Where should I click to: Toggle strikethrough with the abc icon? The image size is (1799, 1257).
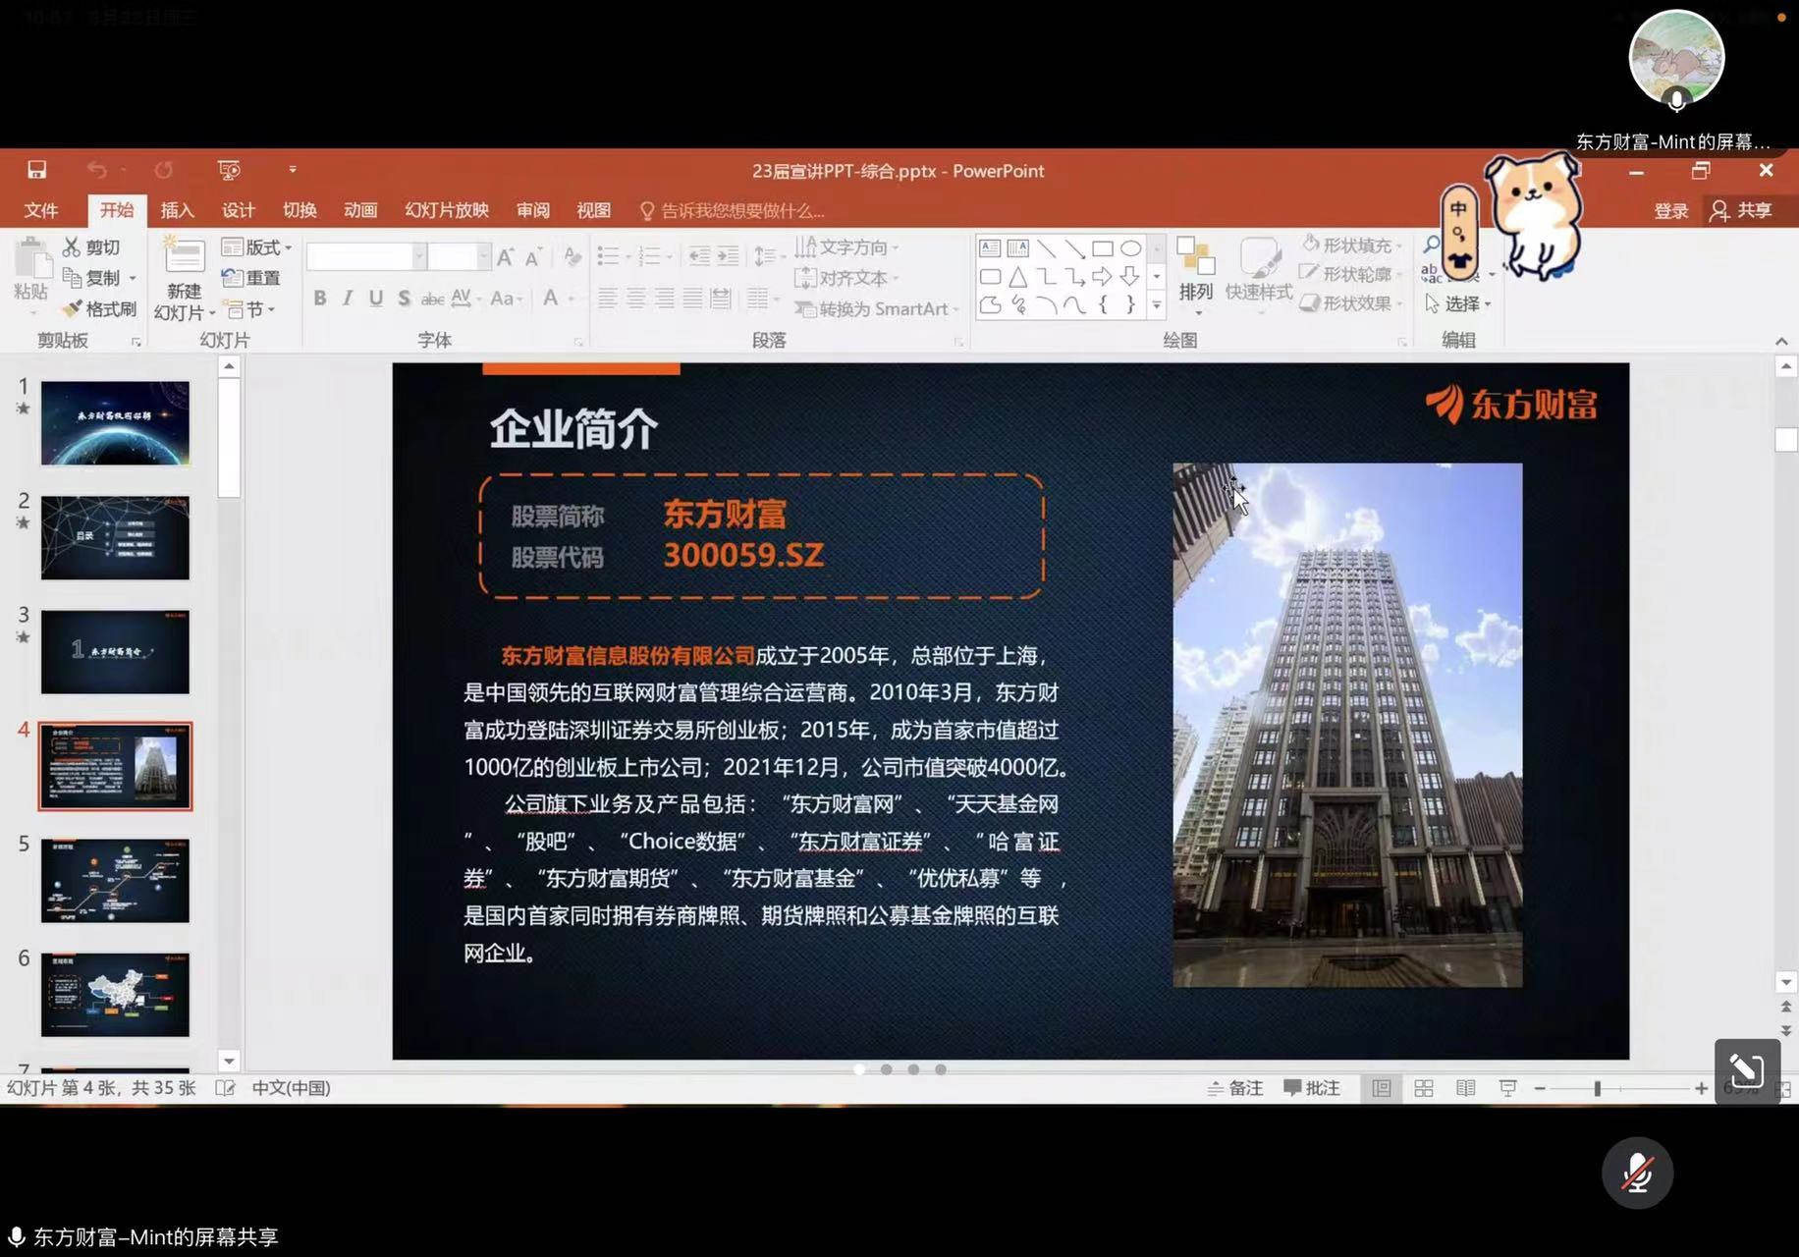432,299
